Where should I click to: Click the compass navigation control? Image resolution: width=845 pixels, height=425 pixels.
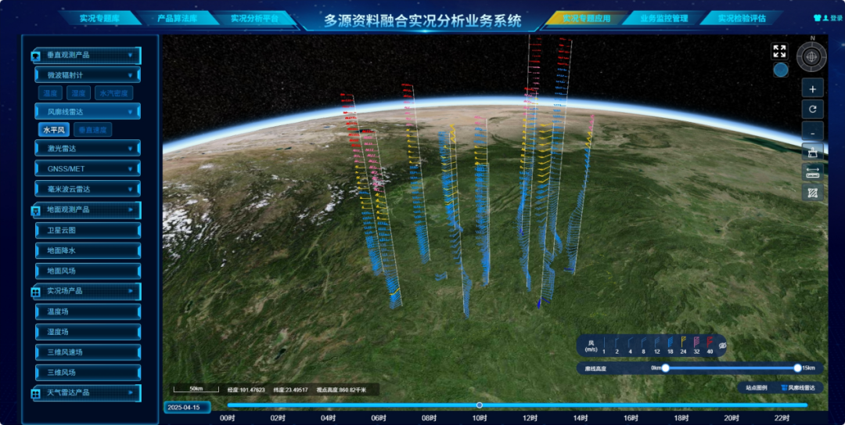pos(812,56)
